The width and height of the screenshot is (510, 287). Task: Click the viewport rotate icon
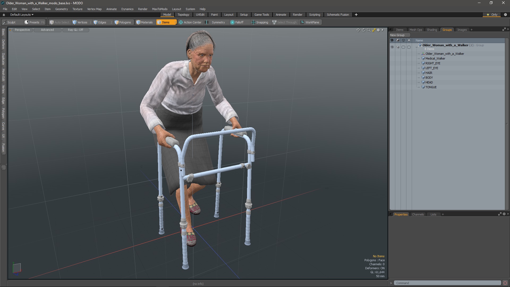coord(363,30)
